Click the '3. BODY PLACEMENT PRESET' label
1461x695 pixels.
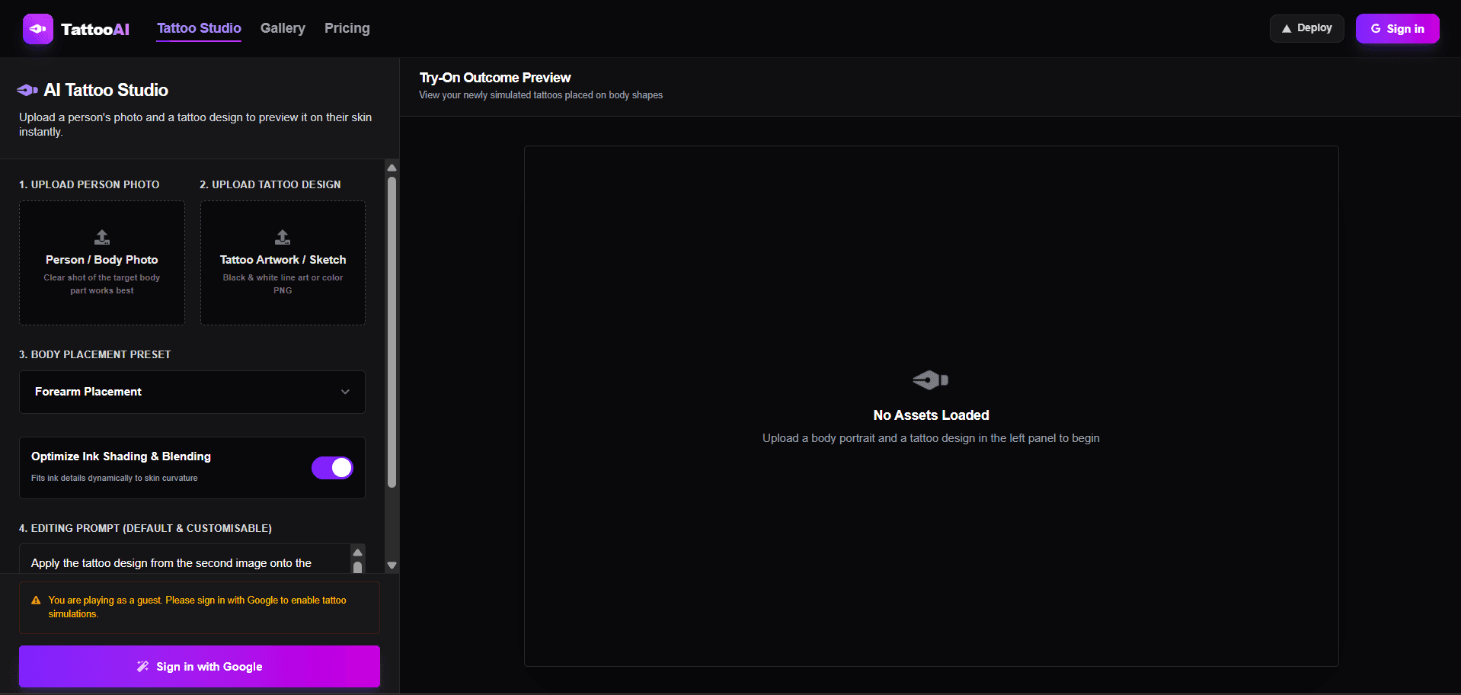point(94,354)
